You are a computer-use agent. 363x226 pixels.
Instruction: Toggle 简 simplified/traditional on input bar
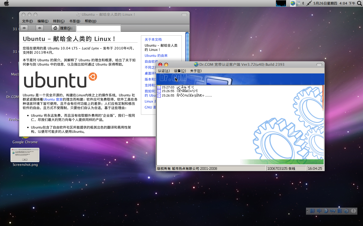coord(340,211)
